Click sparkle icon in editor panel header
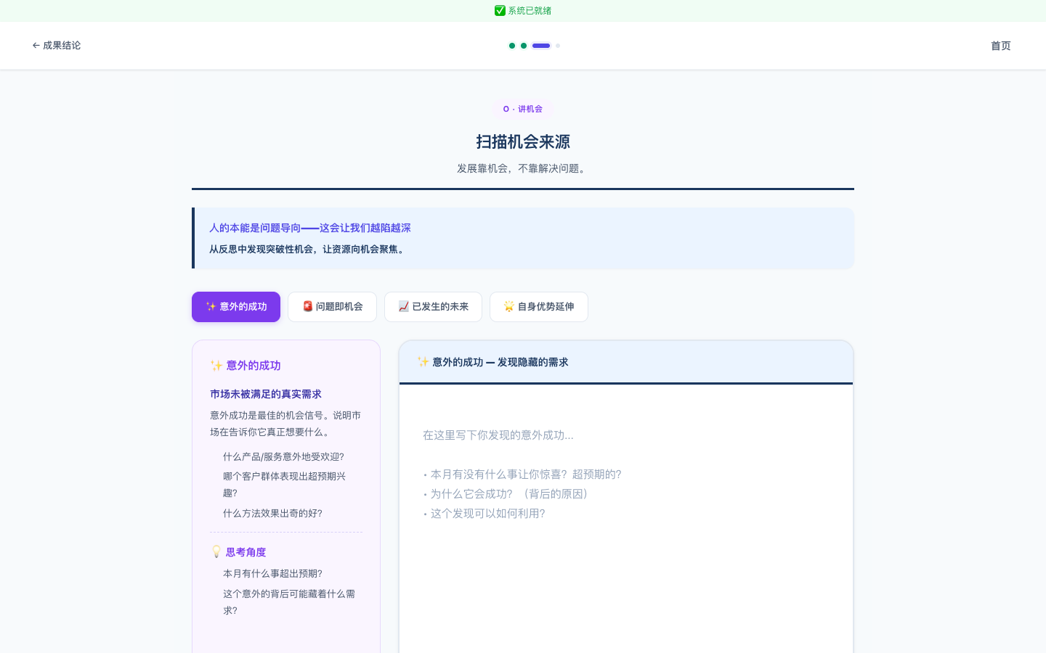This screenshot has height=653, width=1046. click(x=423, y=361)
